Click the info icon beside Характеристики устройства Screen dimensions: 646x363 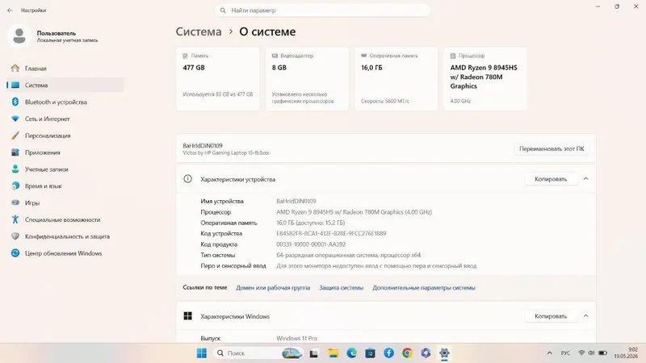click(188, 179)
